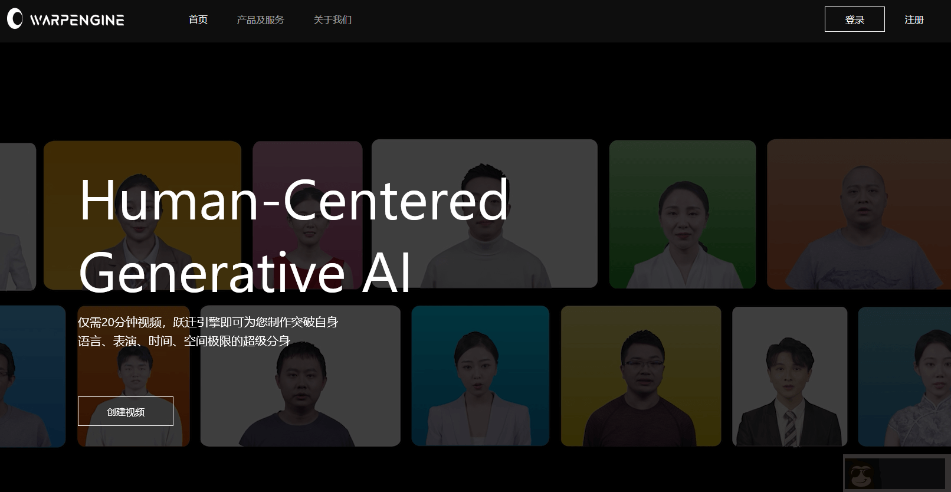Select the man in suit with striped tie thumbnail

789,376
